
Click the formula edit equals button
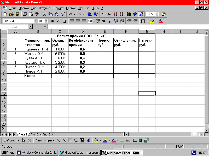(45, 27)
